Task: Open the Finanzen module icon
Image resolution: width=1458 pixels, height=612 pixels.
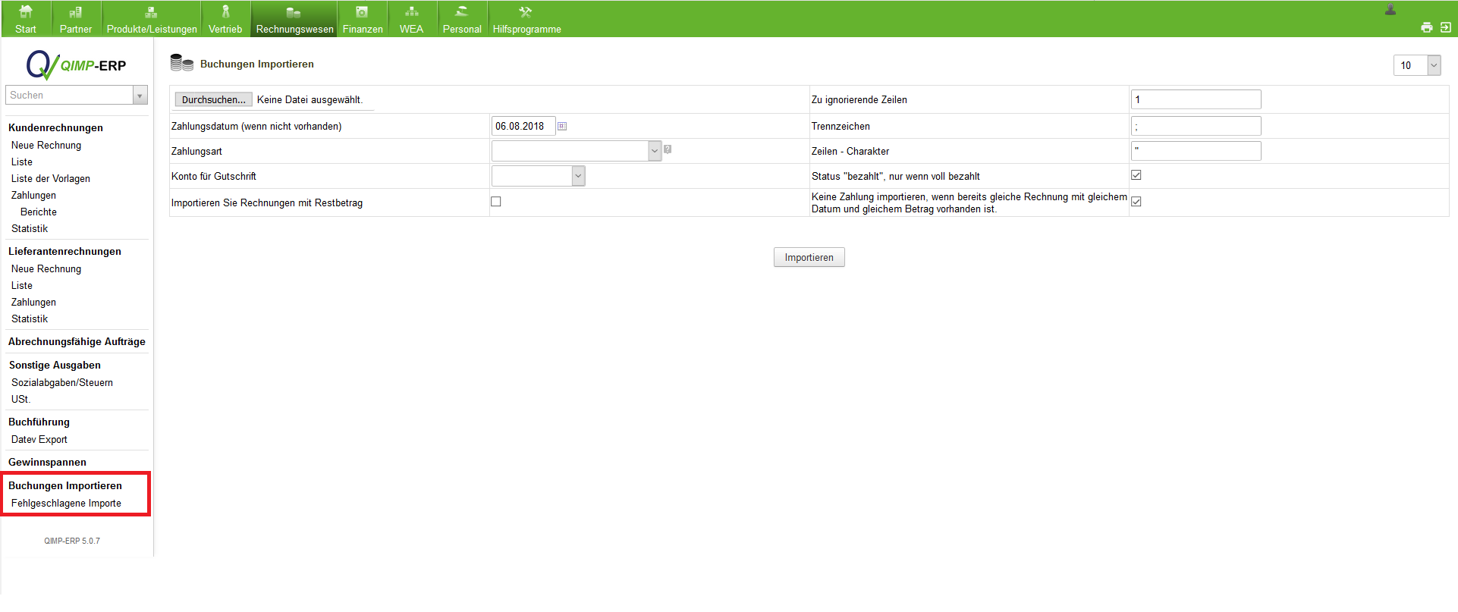Action: 362,12
